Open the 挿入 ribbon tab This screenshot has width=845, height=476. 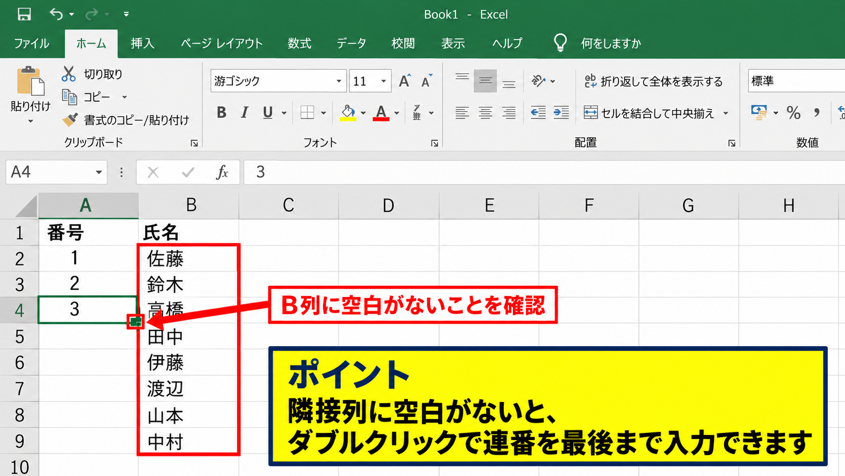click(x=143, y=44)
